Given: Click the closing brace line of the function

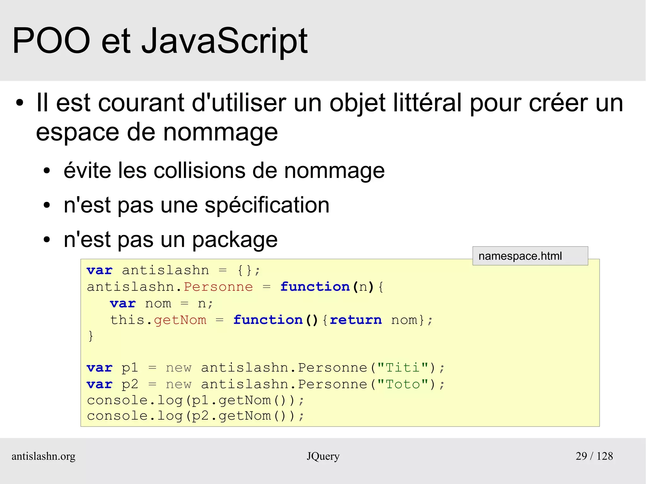Looking at the screenshot, I should [x=91, y=336].
